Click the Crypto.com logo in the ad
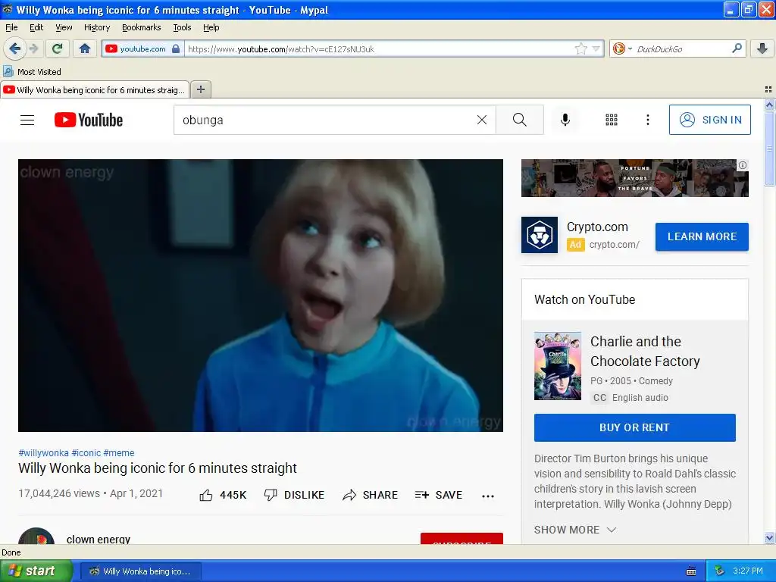The width and height of the screenshot is (776, 582). [540, 235]
